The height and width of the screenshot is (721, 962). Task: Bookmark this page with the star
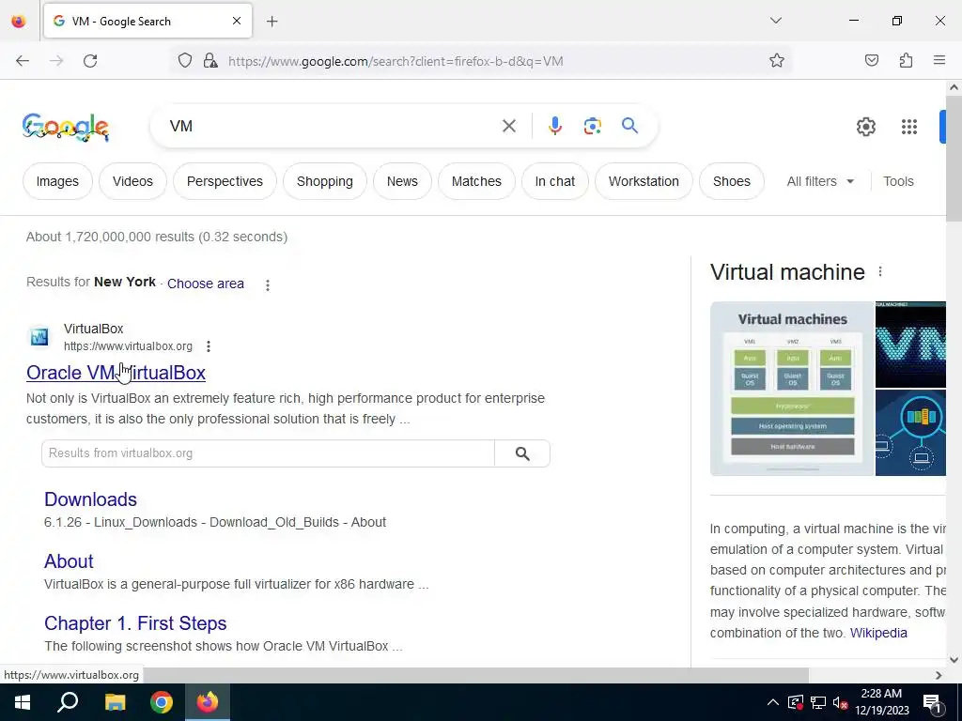click(777, 61)
